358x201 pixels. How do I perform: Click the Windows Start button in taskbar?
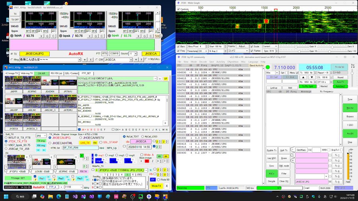click(7, 197)
